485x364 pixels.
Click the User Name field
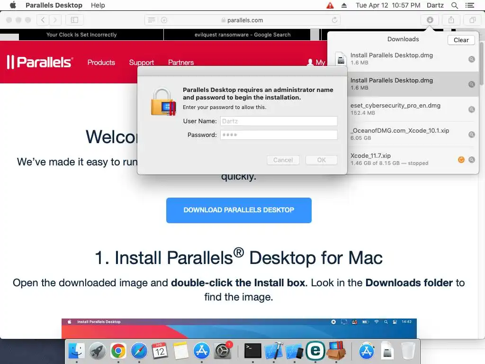point(278,121)
